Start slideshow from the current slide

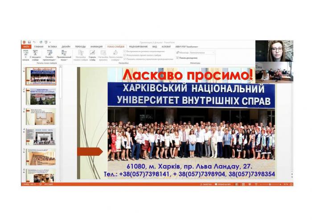pyautogui.click(x=35, y=54)
